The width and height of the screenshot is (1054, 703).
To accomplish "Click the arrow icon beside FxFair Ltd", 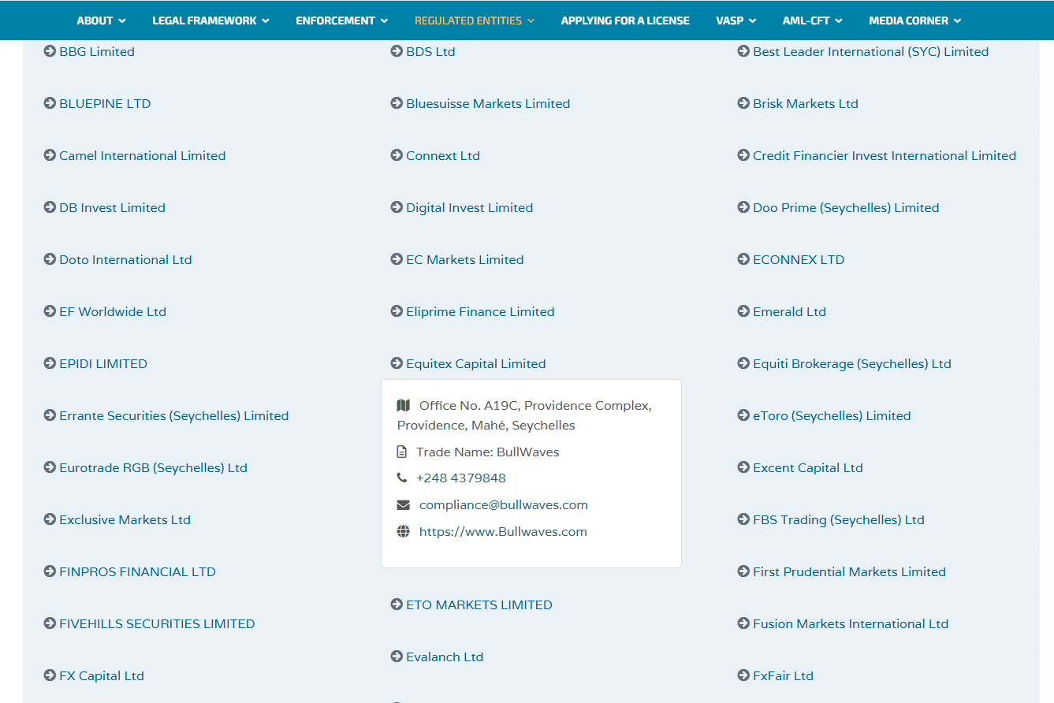I will pos(743,675).
